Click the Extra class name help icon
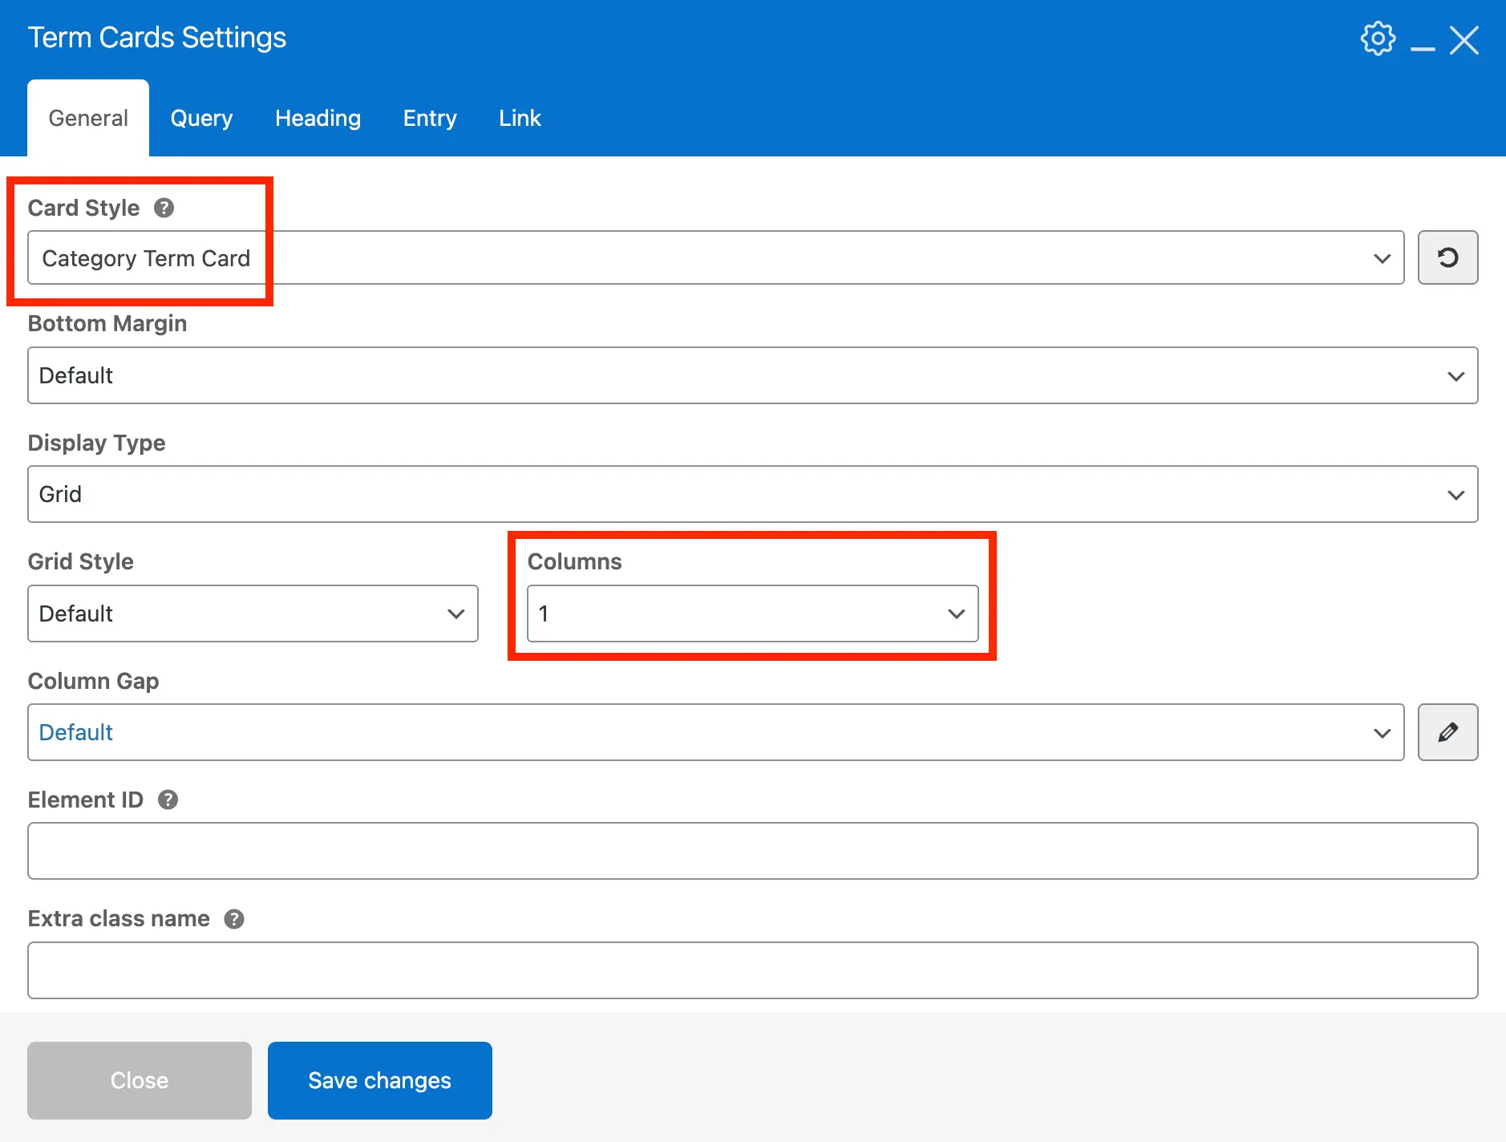This screenshot has width=1506, height=1142. pyautogui.click(x=234, y=919)
